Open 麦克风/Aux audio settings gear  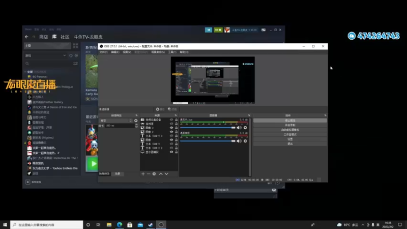point(245,128)
